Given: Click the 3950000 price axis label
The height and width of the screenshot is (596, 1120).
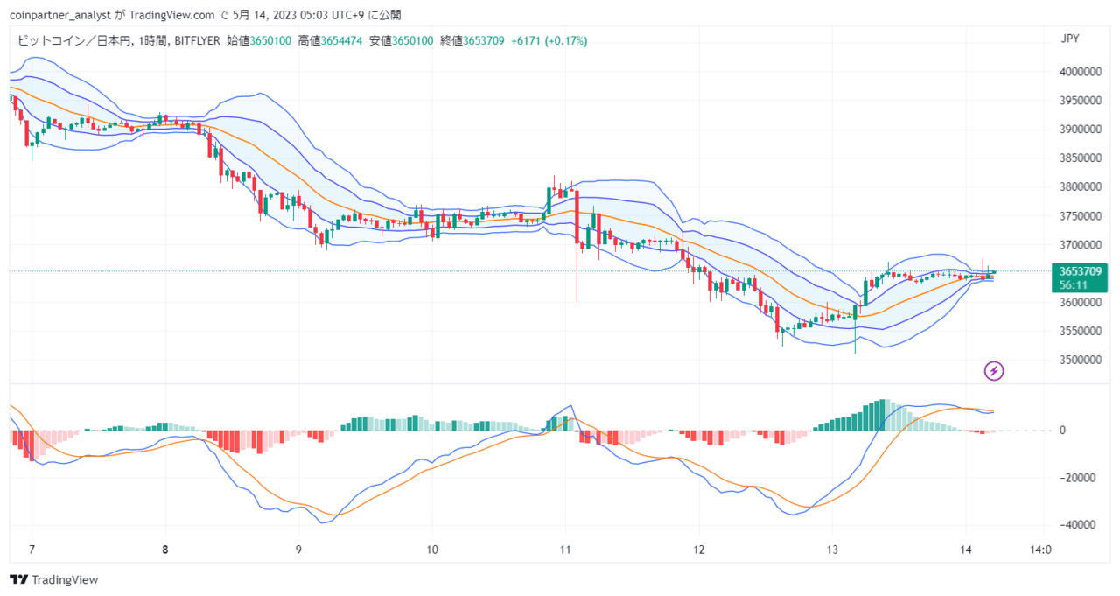Looking at the screenshot, I should (1081, 101).
